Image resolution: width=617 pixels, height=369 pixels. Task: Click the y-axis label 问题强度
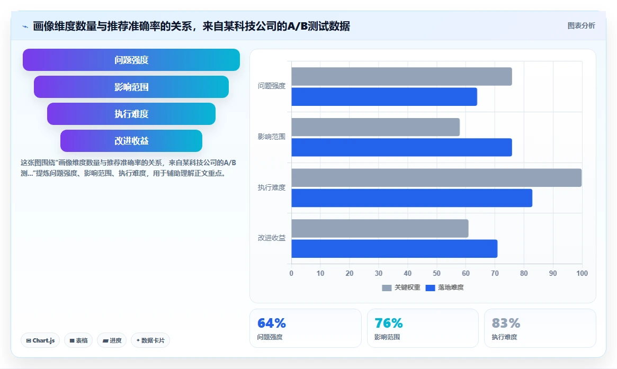[272, 86]
